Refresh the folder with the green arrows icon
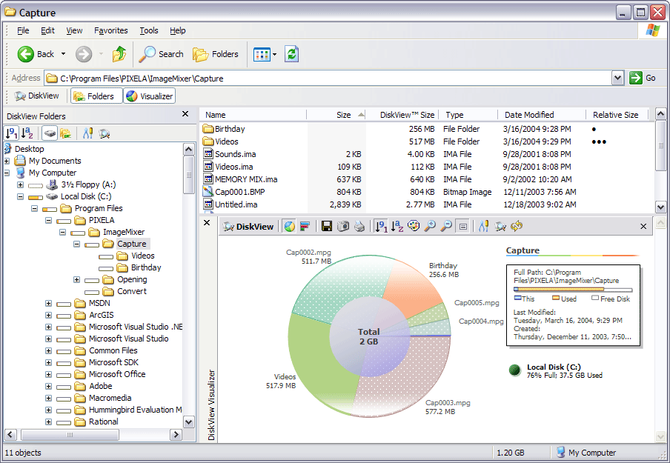Screen dimensions: 670x463 pyautogui.click(x=291, y=54)
